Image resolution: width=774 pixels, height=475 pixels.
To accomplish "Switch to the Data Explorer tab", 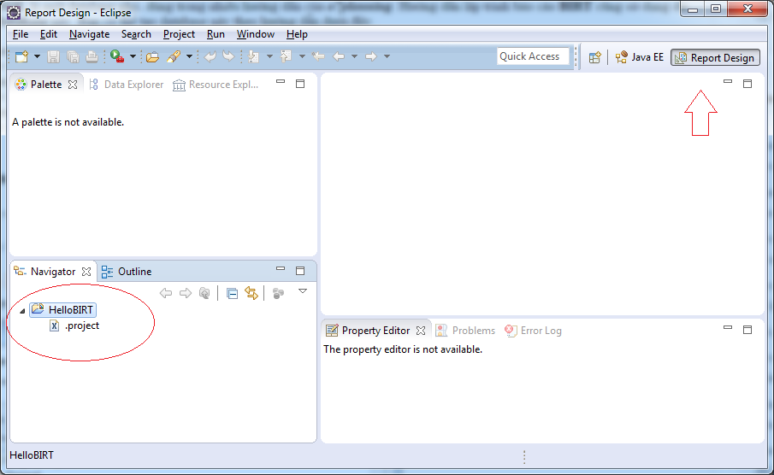I will (127, 85).
